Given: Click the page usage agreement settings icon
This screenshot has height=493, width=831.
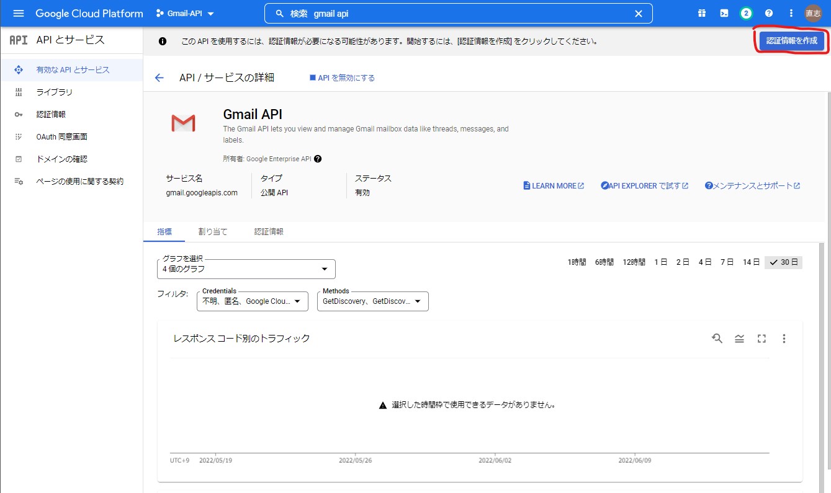Looking at the screenshot, I should point(19,182).
